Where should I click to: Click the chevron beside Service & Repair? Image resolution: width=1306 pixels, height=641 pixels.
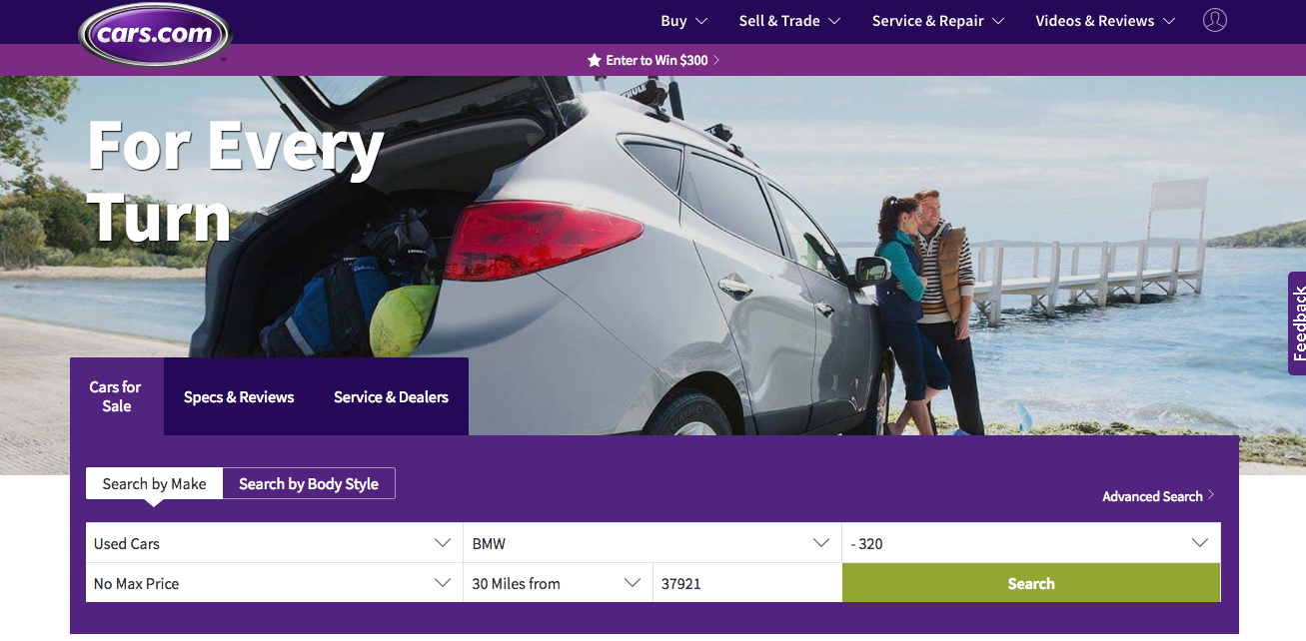coord(997,21)
